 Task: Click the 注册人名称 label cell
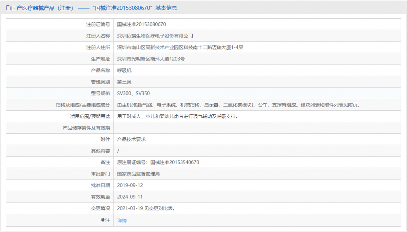[x=60, y=36]
